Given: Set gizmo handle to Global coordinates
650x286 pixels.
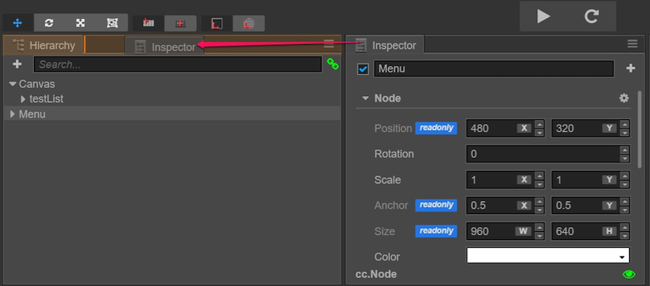Looking at the screenshot, I should click(248, 23).
